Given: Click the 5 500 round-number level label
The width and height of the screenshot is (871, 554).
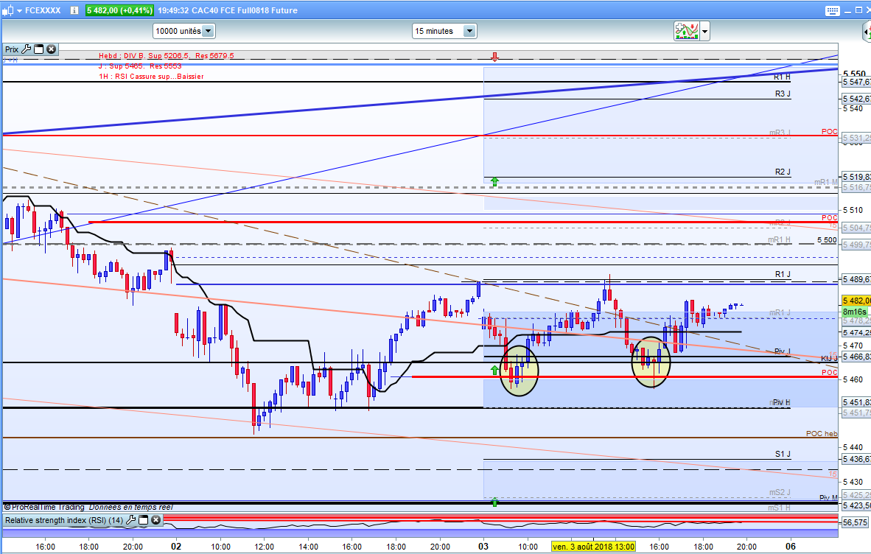Looking at the screenshot, I should click(827, 240).
